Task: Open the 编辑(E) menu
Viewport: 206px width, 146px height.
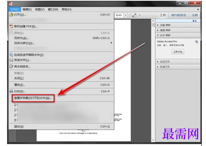Action: [27, 9]
